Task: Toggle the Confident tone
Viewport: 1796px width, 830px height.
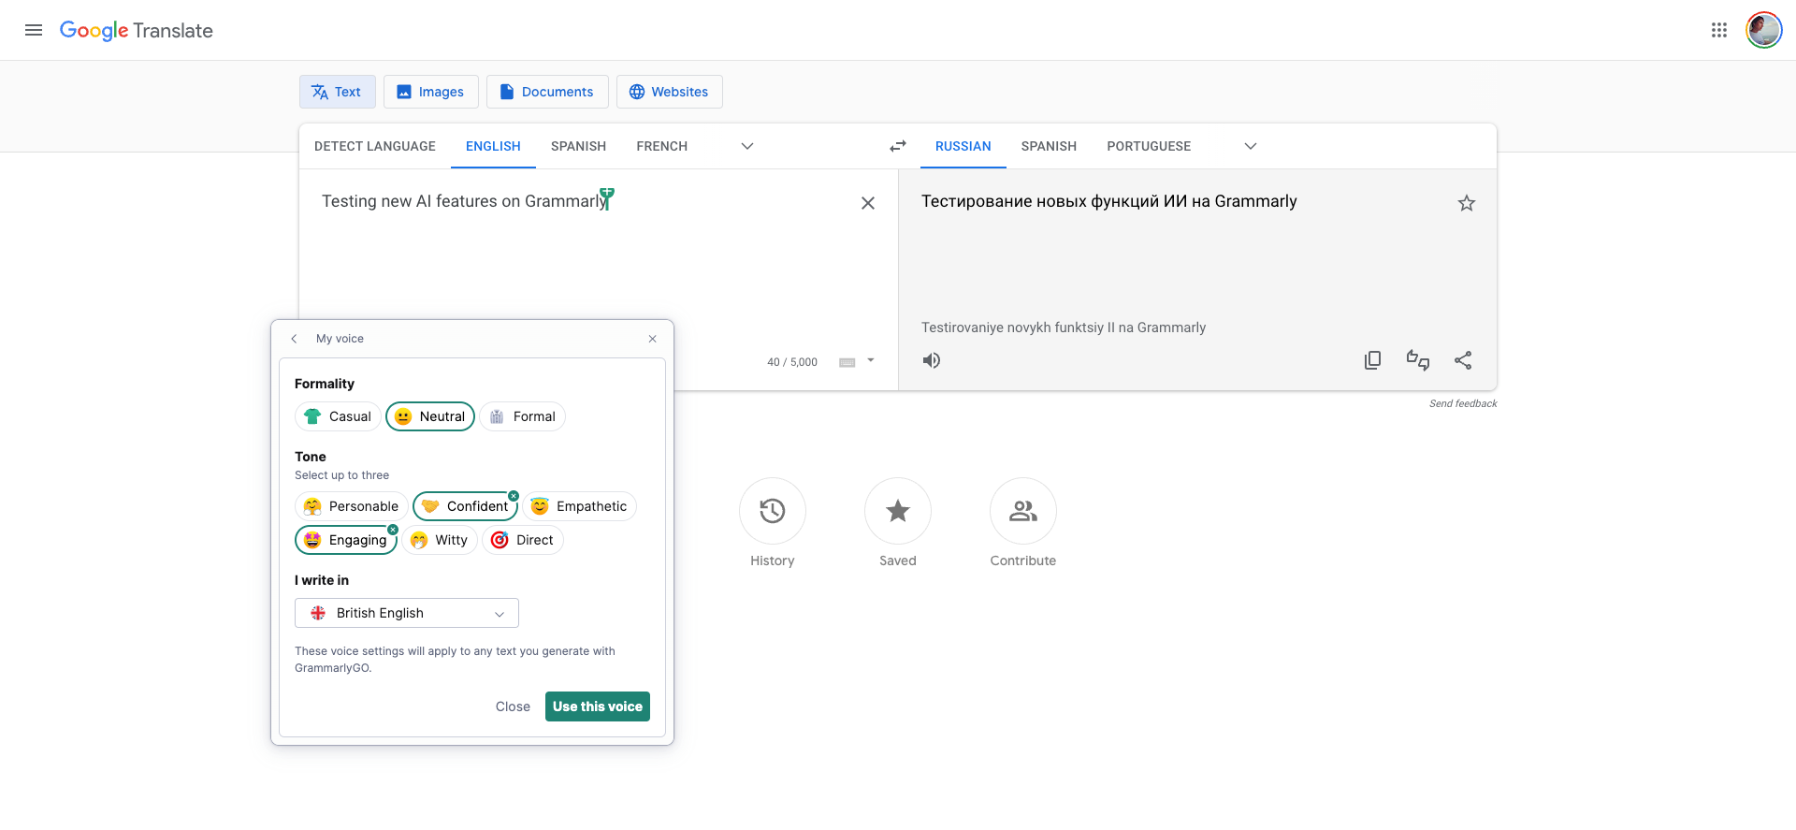Action: pos(465,506)
